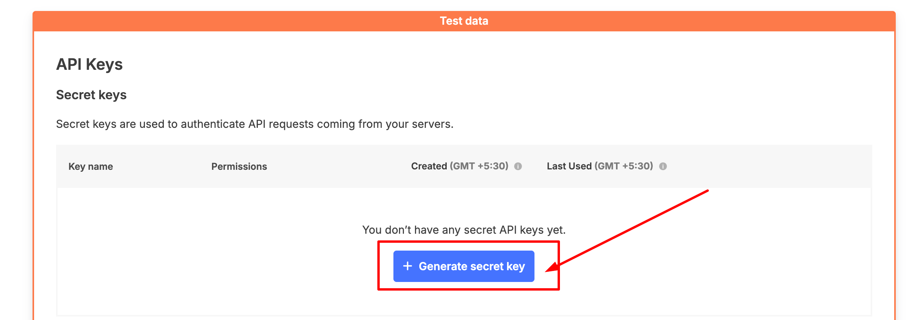Click the "Generate secret key" button label
The width and height of the screenshot is (913, 320).
(472, 266)
